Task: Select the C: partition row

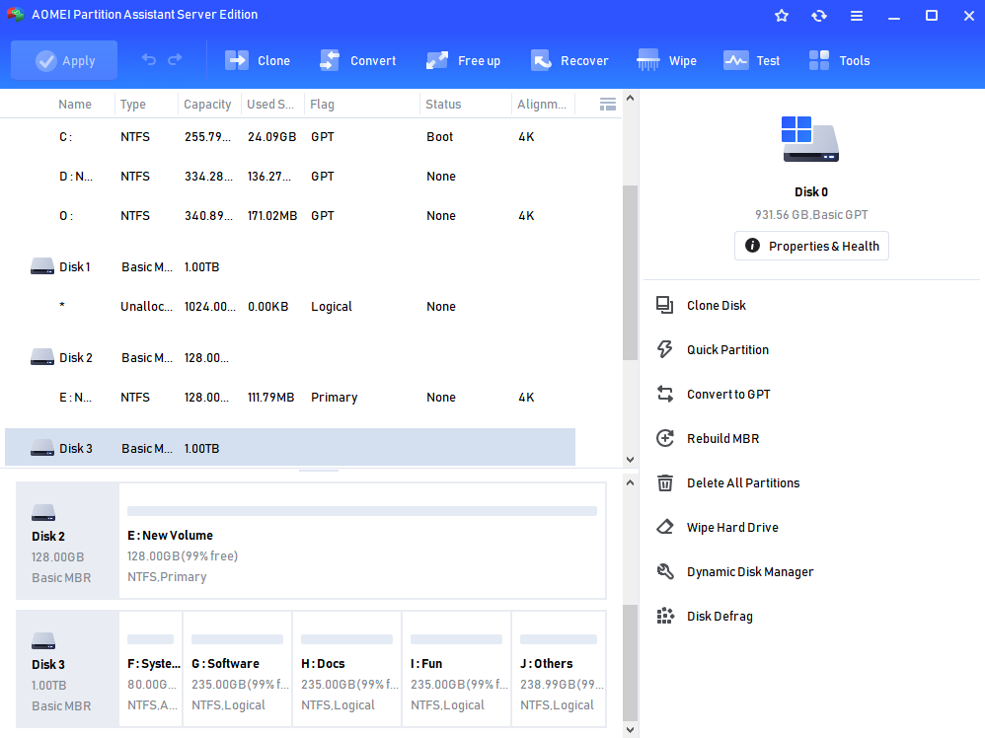Action: 290,137
